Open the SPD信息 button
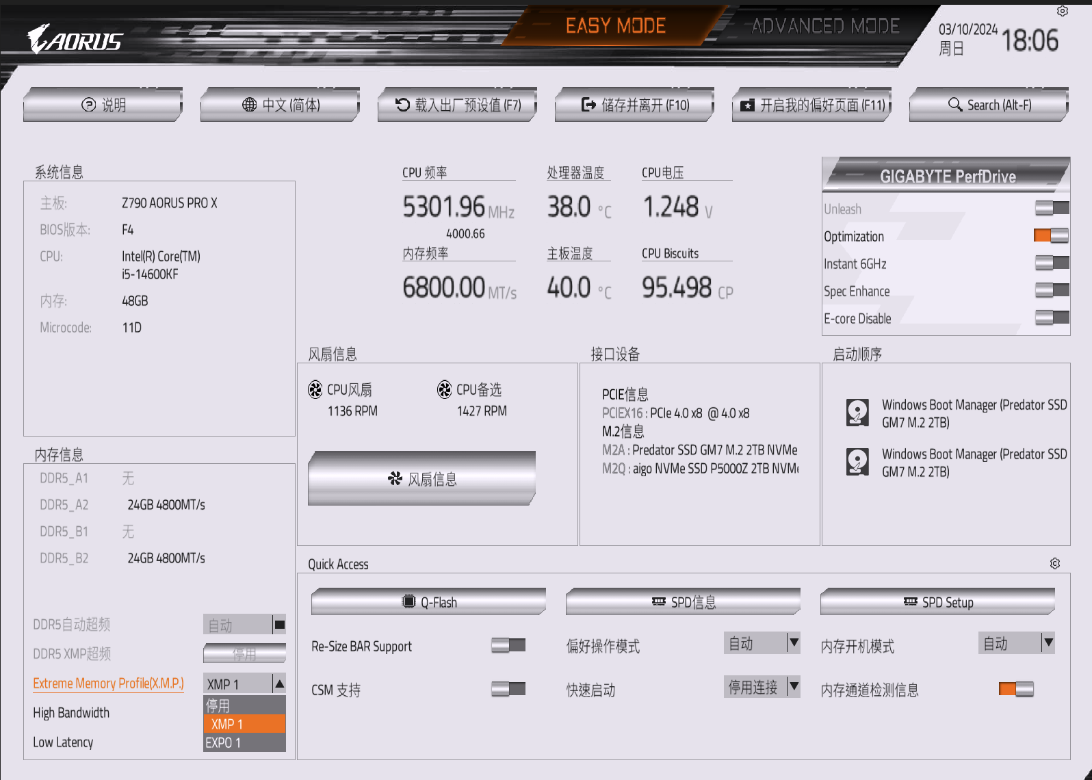Image resolution: width=1092 pixels, height=780 pixels. pos(683,601)
